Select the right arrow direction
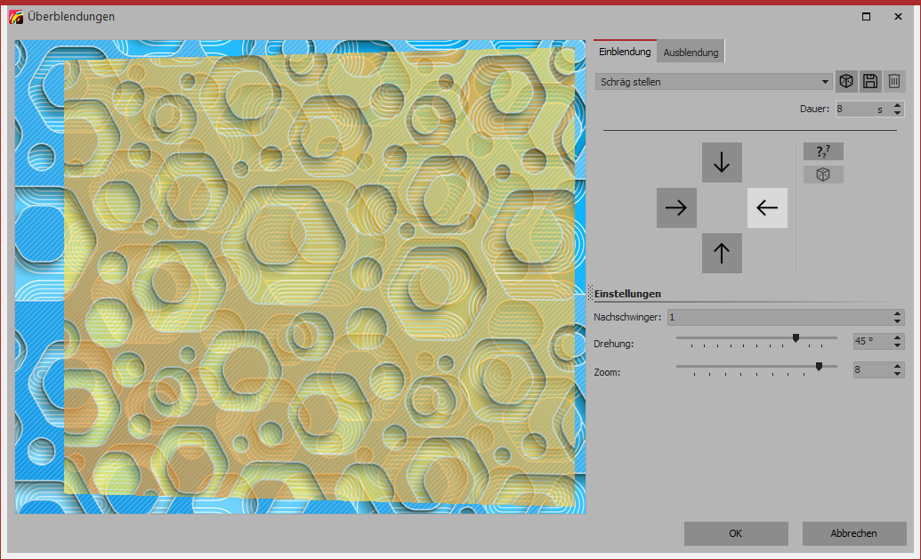This screenshot has height=560, width=921. point(676,208)
